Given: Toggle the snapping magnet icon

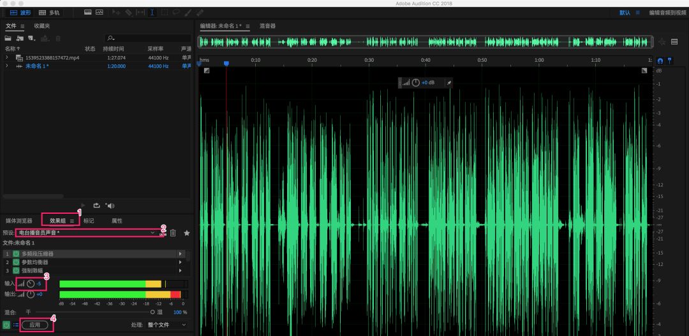Looking at the screenshot, I should tap(660, 60).
